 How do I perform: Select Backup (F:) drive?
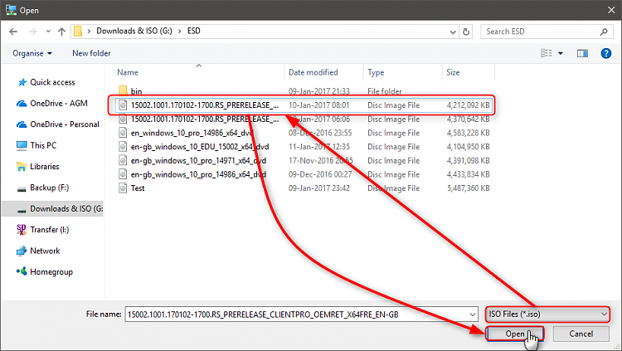click(x=49, y=188)
